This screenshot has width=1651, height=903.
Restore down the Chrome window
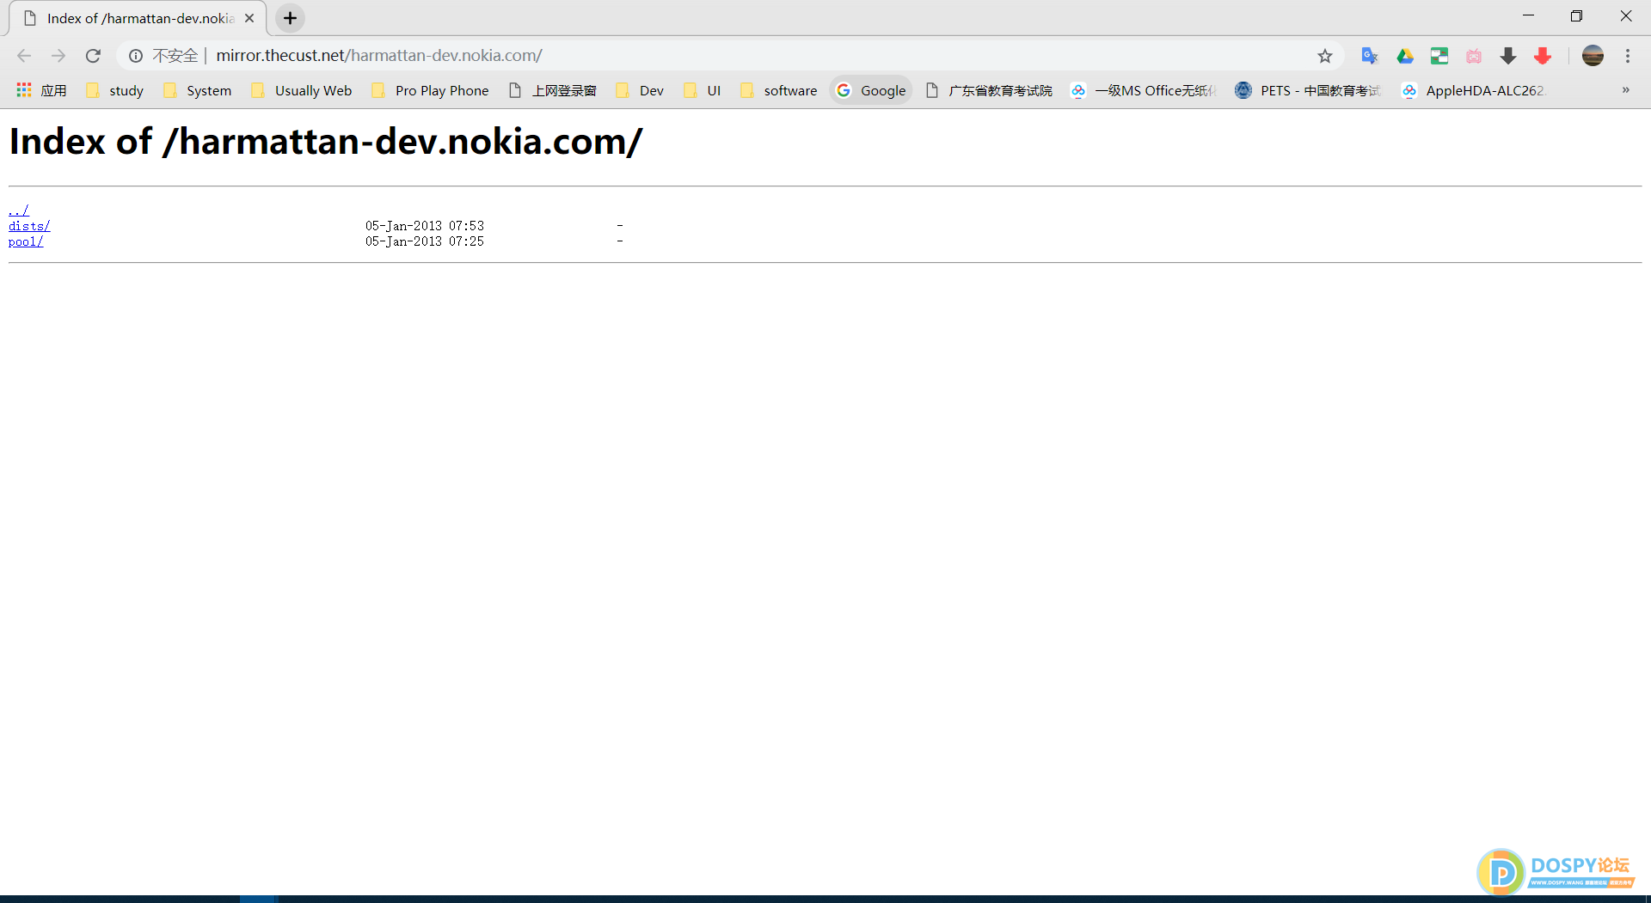1576,15
